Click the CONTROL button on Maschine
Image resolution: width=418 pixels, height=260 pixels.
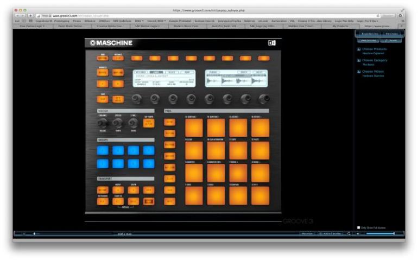tap(103, 58)
